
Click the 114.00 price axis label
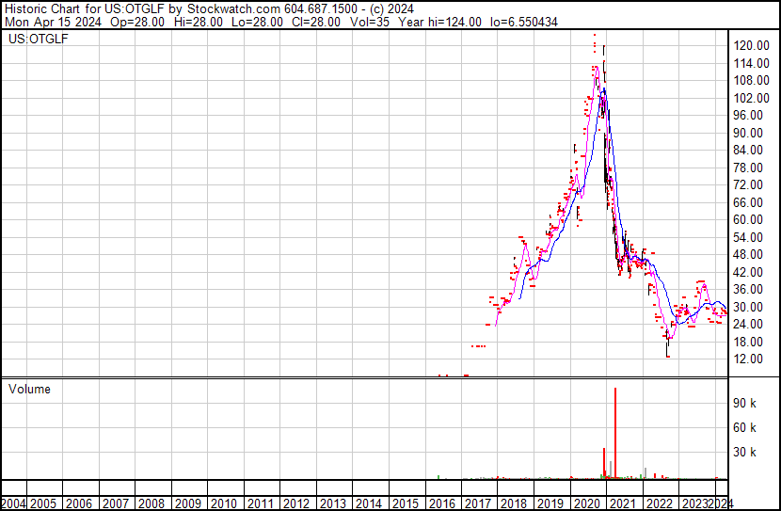[752, 63]
